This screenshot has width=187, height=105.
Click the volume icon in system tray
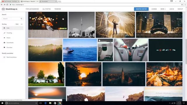(x=174, y=103)
